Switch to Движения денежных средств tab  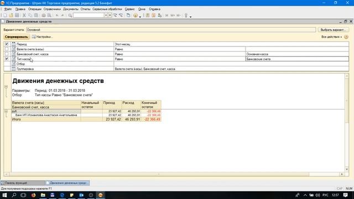[x=67, y=183]
